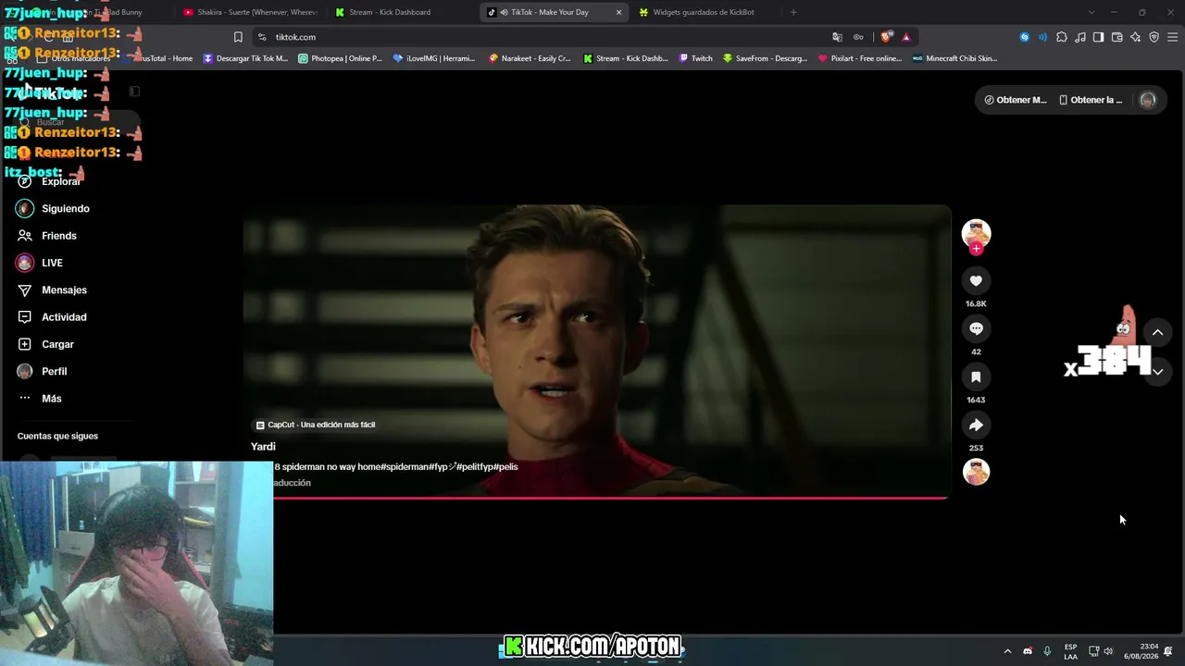Expand the Más options in the sidebar
This screenshot has height=666, width=1185.
(x=51, y=399)
